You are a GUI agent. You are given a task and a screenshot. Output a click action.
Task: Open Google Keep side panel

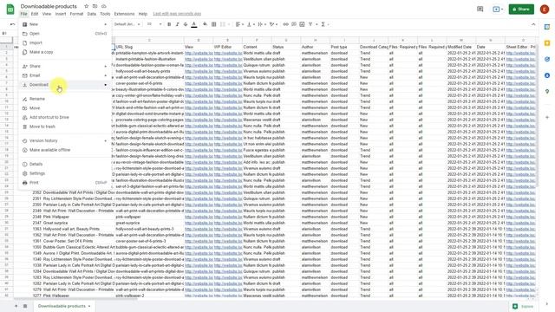point(547,43)
